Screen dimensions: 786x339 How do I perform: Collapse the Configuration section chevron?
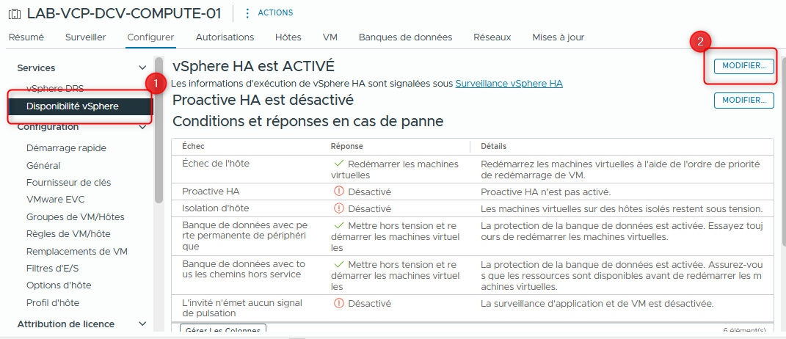[x=142, y=127]
